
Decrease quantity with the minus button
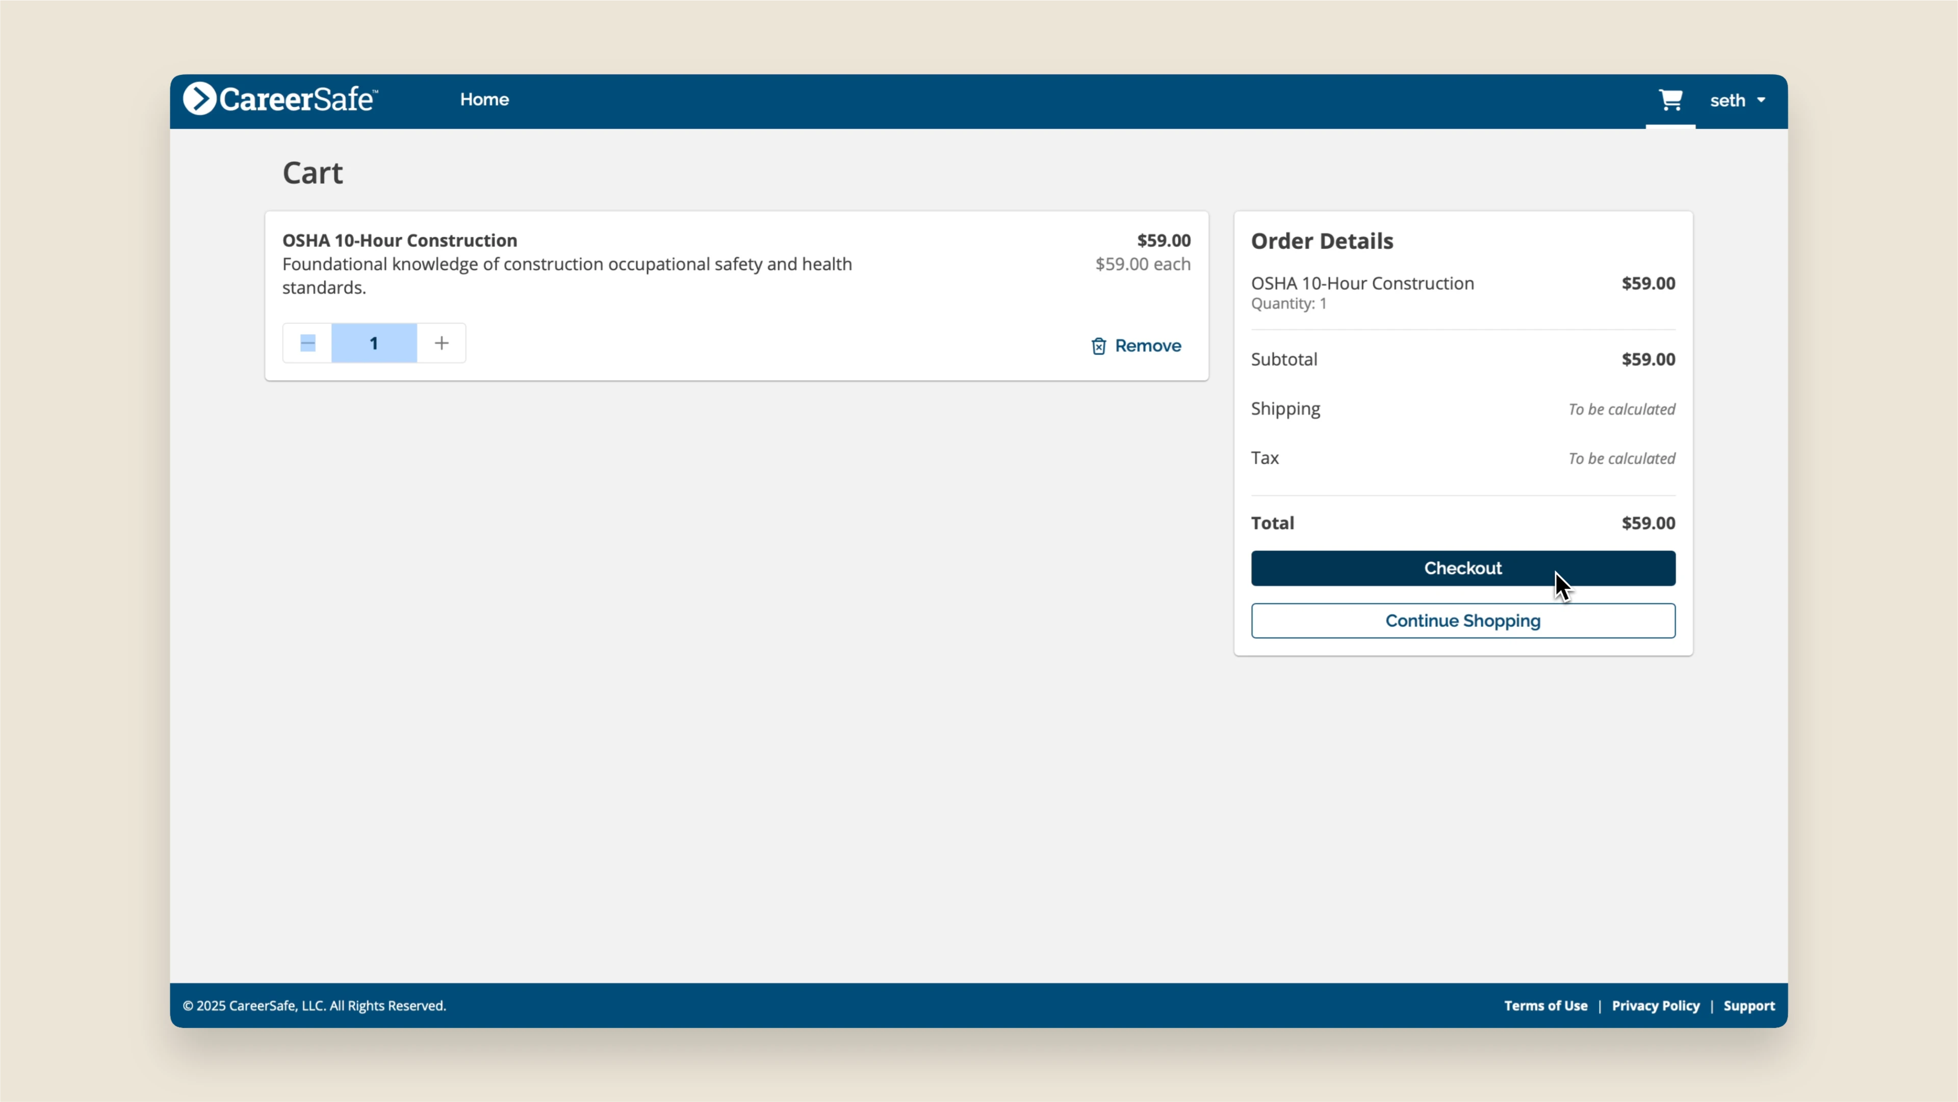tap(308, 344)
